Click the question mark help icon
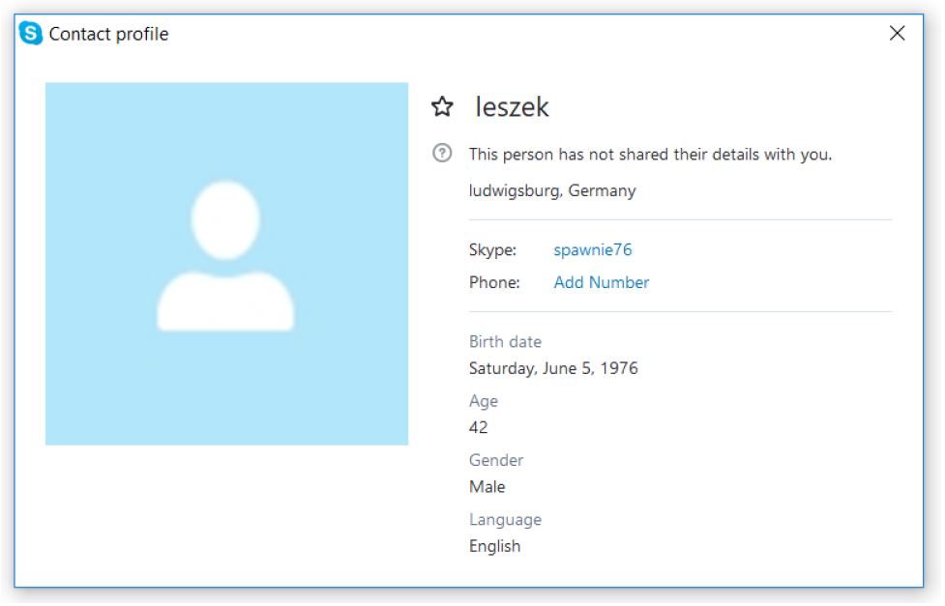Image resolution: width=945 pixels, height=606 pixels. [x=442, y=153]
